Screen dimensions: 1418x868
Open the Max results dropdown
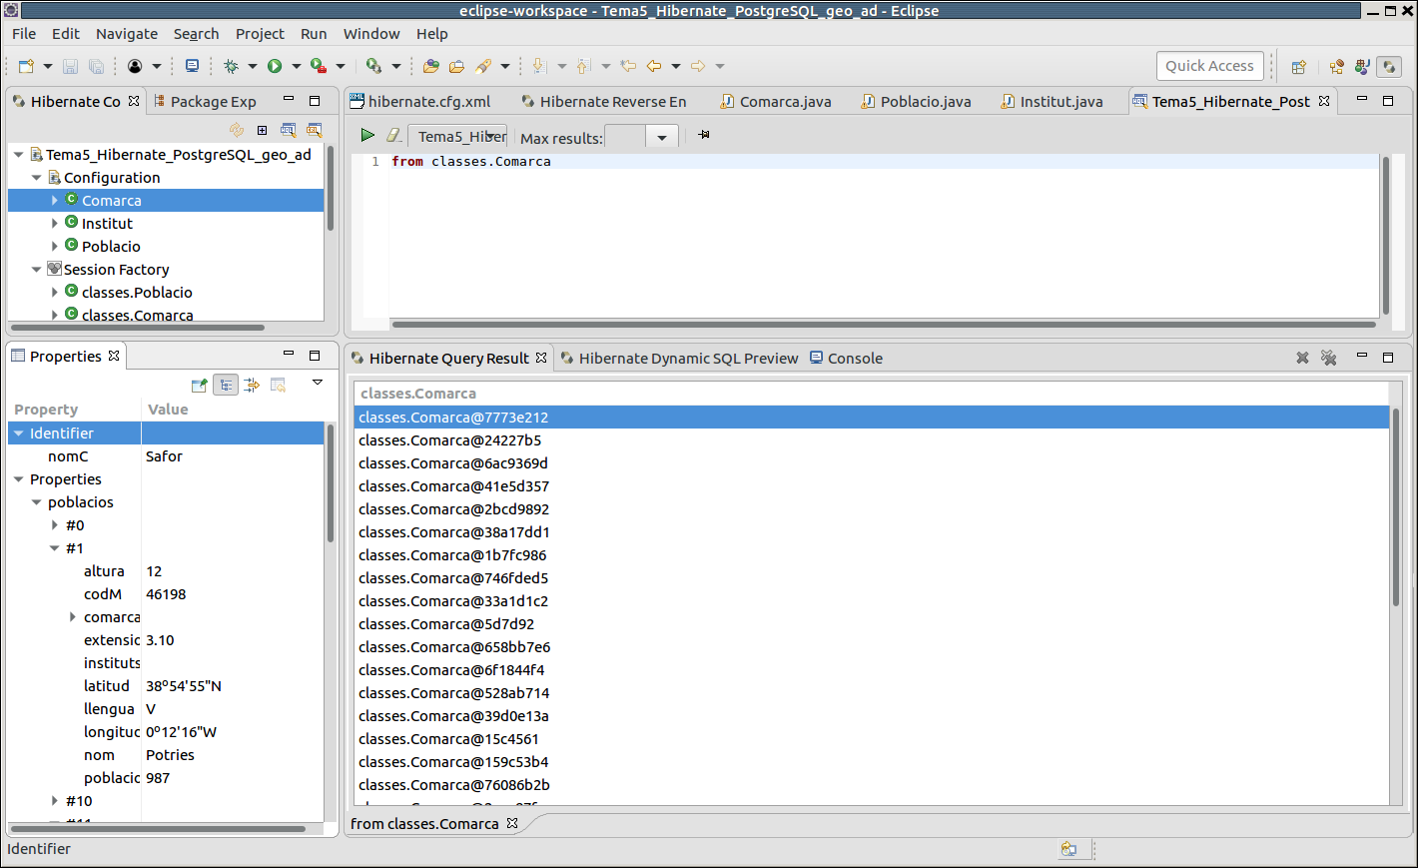coord(661,138)
